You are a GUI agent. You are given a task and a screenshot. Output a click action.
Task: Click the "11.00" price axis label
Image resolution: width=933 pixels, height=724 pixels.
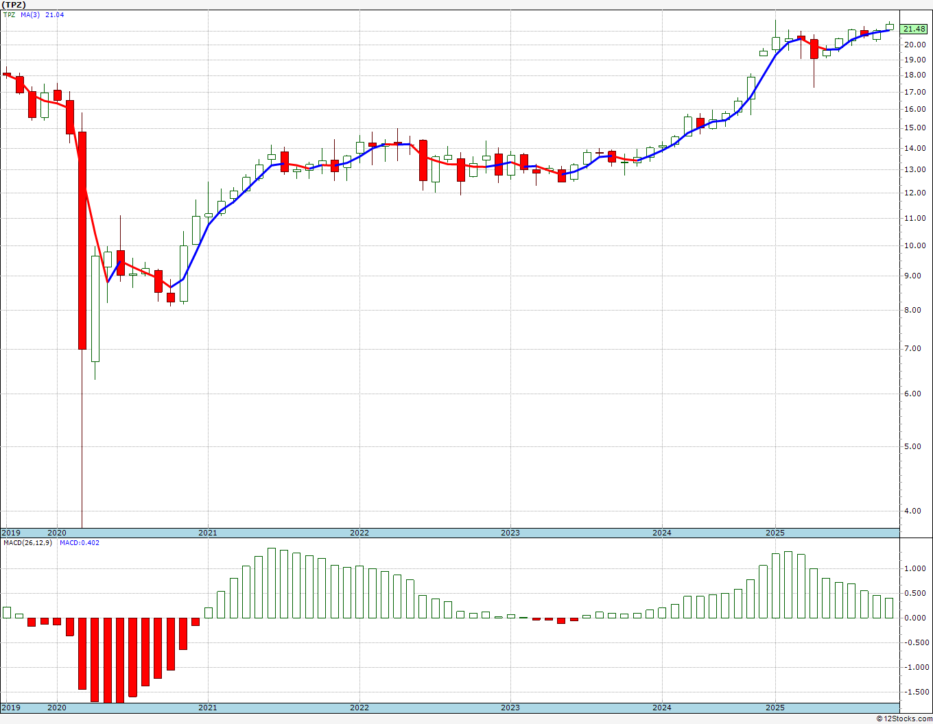(914, 218)
